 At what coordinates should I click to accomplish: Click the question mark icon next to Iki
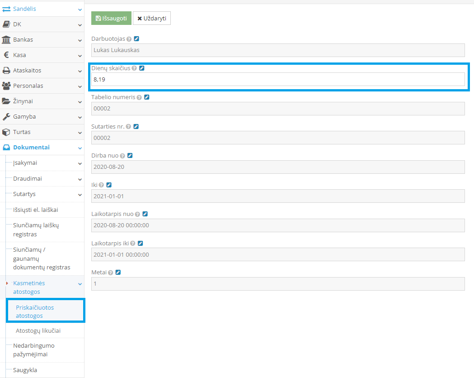tap(101, 185)
